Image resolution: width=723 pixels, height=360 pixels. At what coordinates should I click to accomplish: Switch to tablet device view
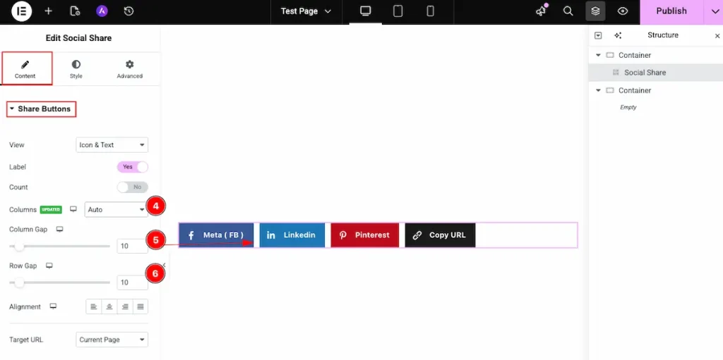pos(398,11)
